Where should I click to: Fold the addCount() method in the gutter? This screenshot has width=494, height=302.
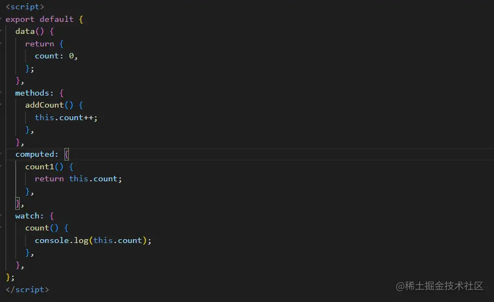[x=1, y=105]
